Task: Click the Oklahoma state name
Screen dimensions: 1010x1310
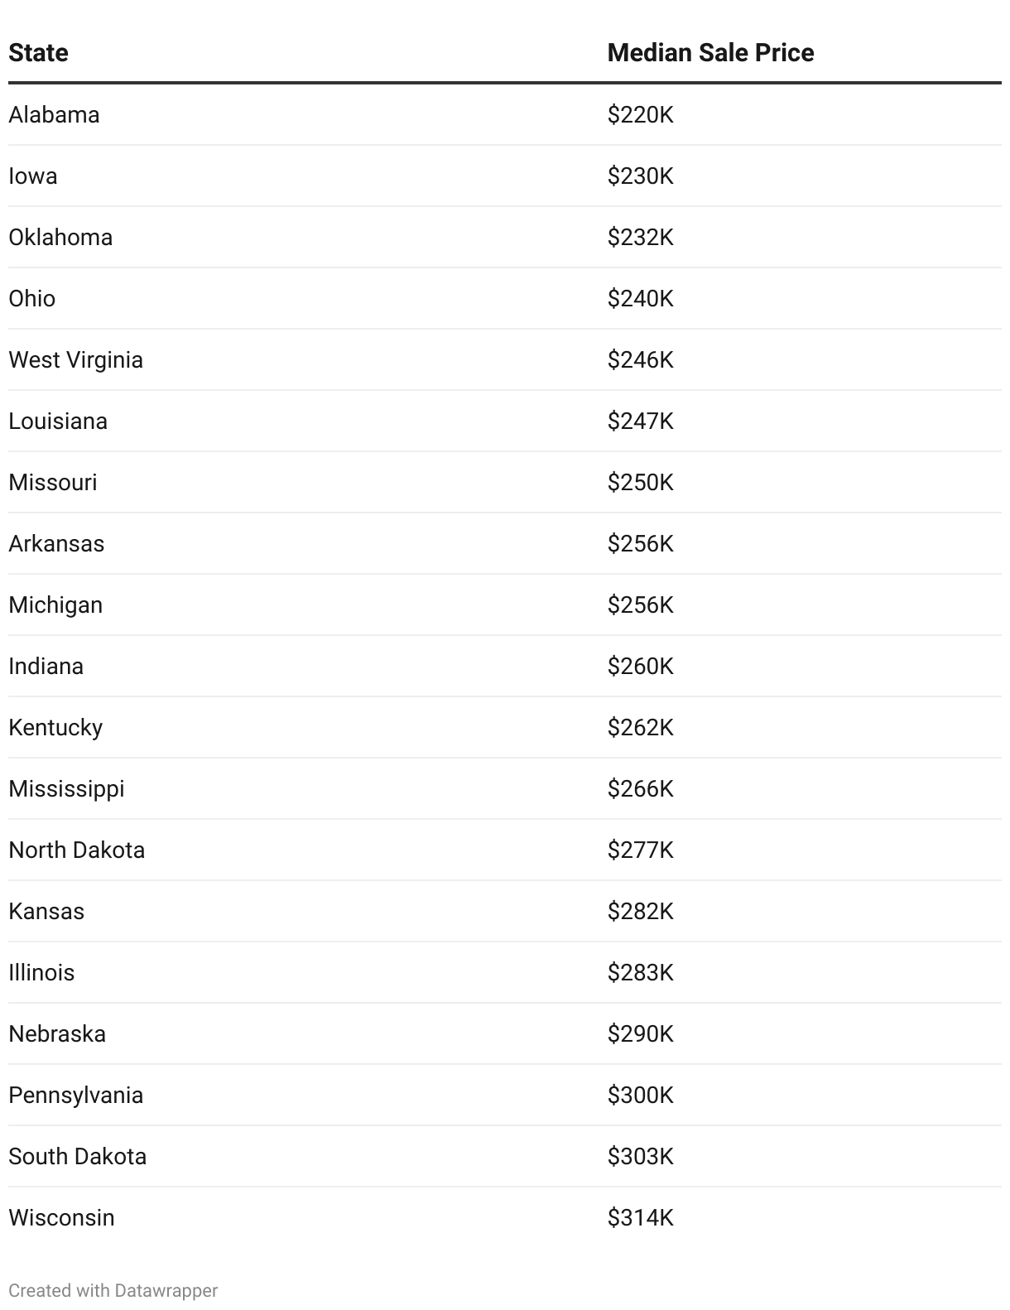Action: click(60, 237)
